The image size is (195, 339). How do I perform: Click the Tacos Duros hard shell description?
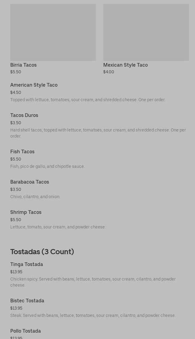click(98, 133)
